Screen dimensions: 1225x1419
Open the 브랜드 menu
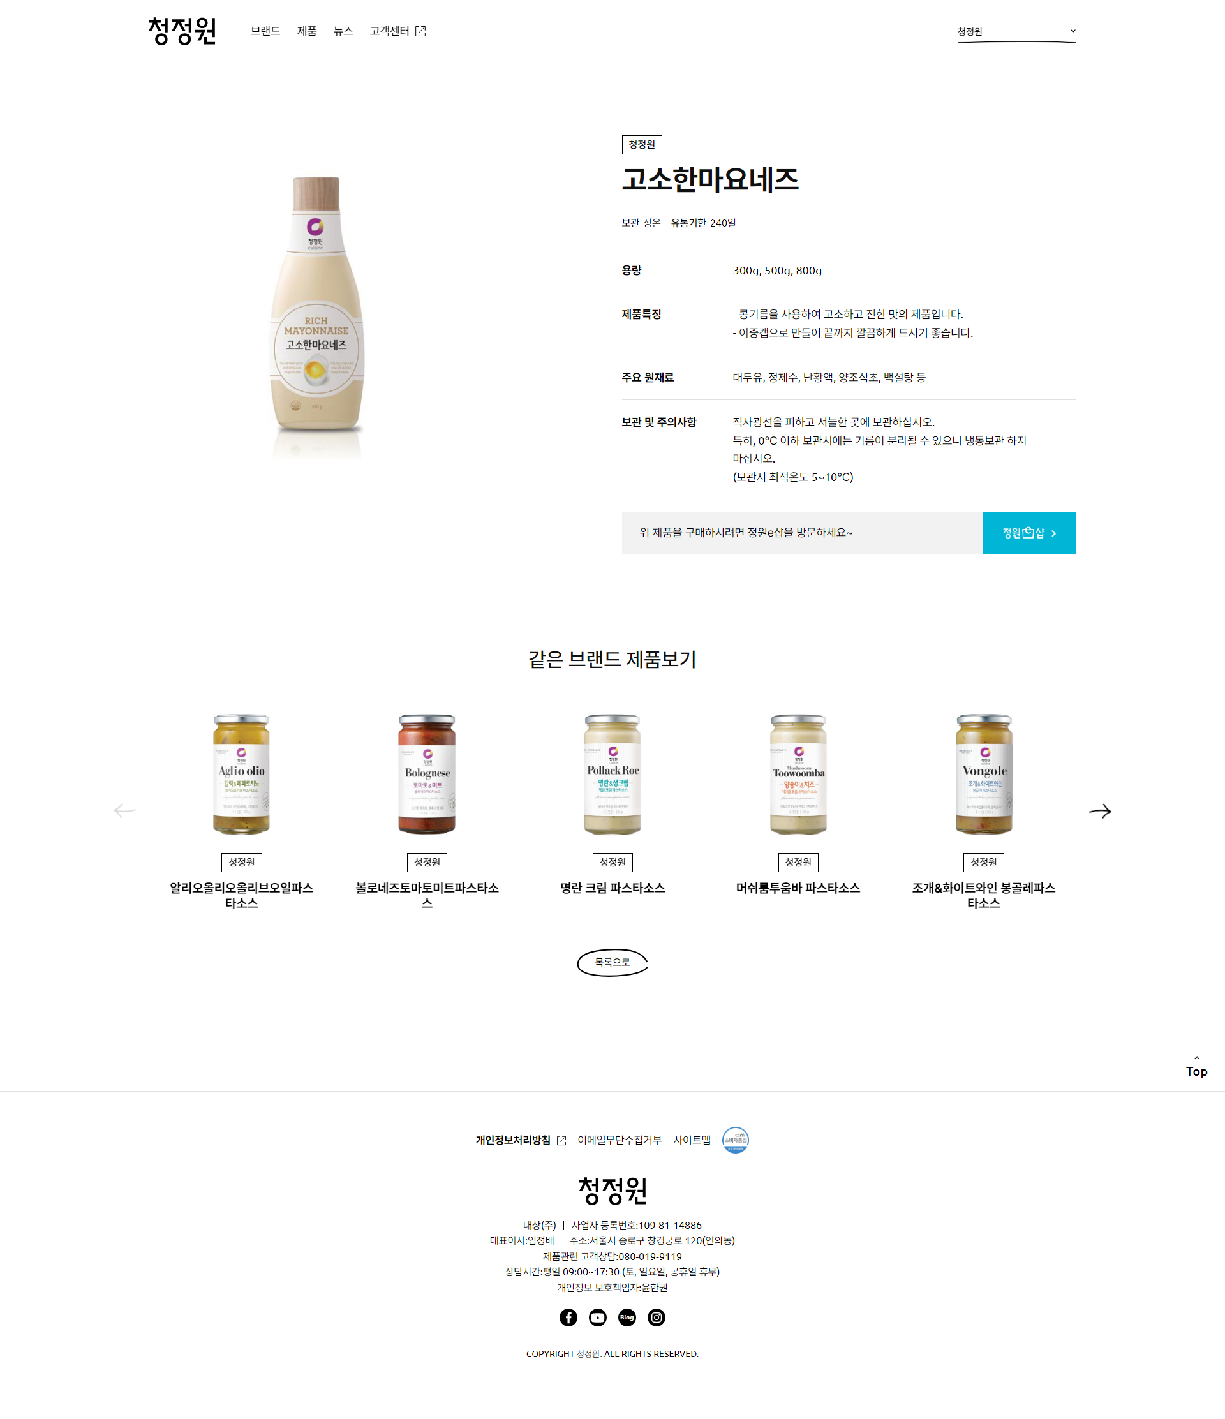point(265,31)
